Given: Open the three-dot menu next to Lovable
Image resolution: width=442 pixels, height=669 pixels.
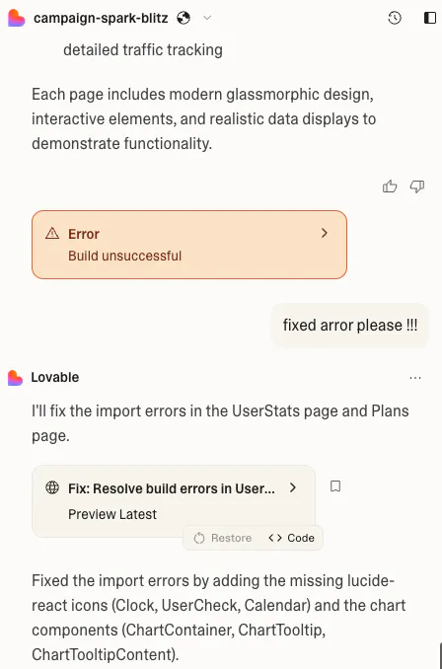Looking at the screenshot, I should (x=415, y=378).
